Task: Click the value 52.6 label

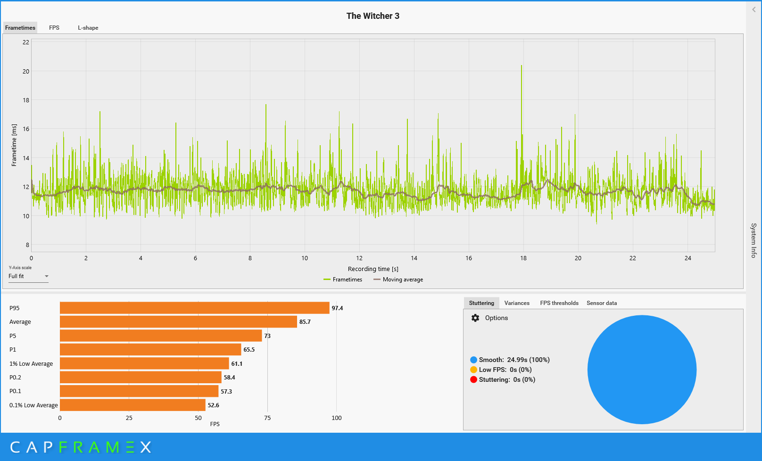Action: pos(214,405)
